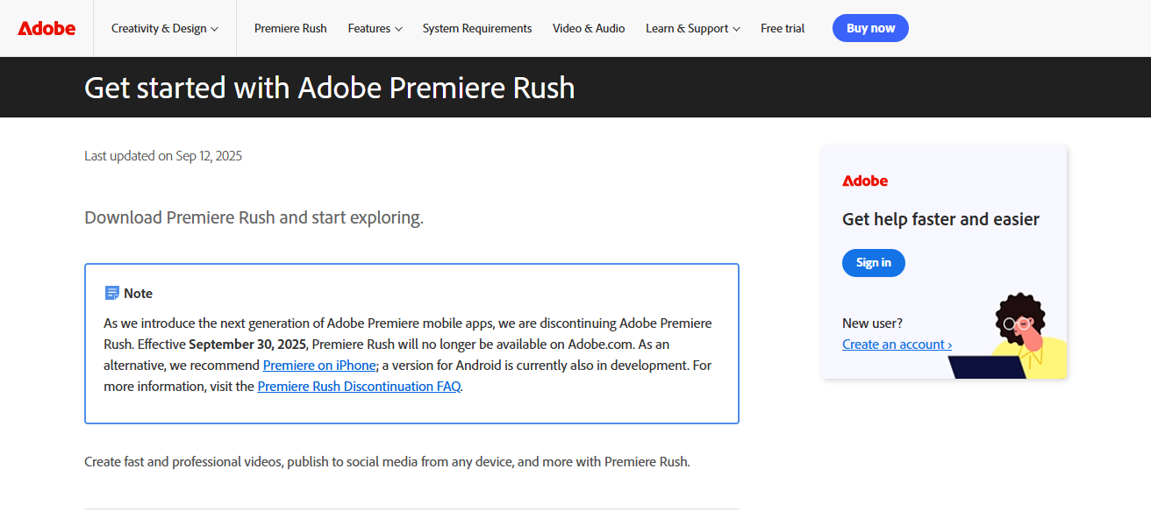This screenshot has height=526, width=1151.
Task: Navigate to the Video & Audio section
Action: [589, 28]
